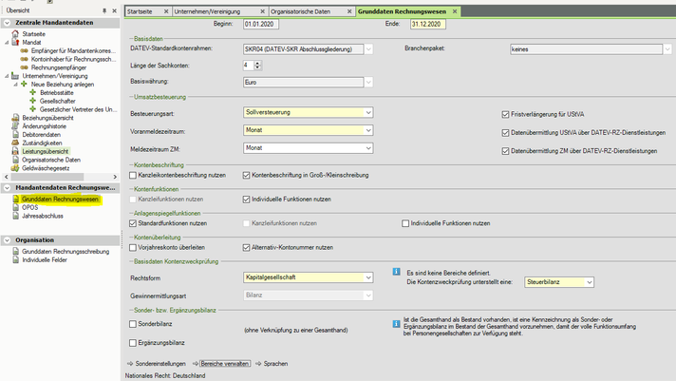Click the Ende date field
The width and height of the screenshot is (676, 381).
427,24
